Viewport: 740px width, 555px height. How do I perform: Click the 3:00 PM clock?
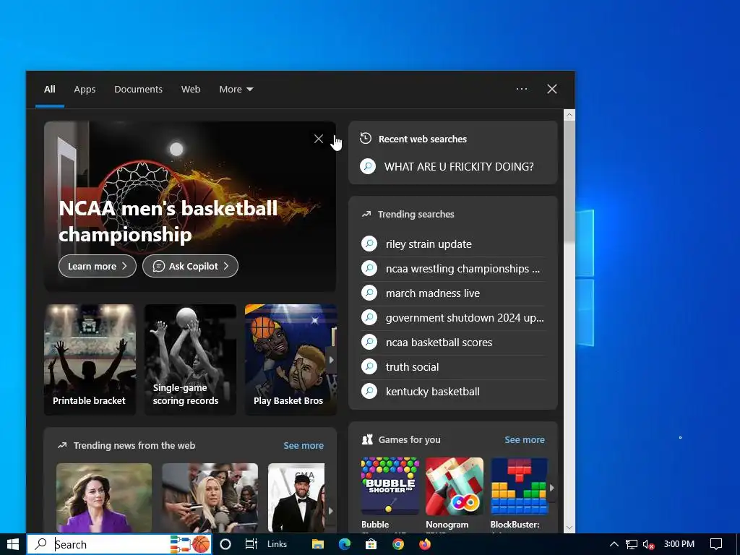click(679, 543)
